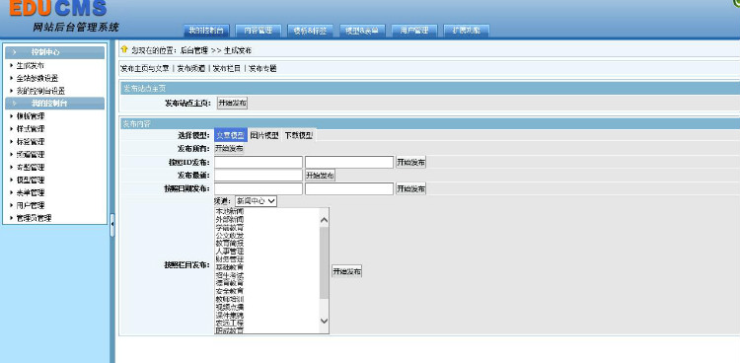The image size is (740, 363).
Task: Click 开始发布 in the 发布最新 row
Action: coord(320,176)
